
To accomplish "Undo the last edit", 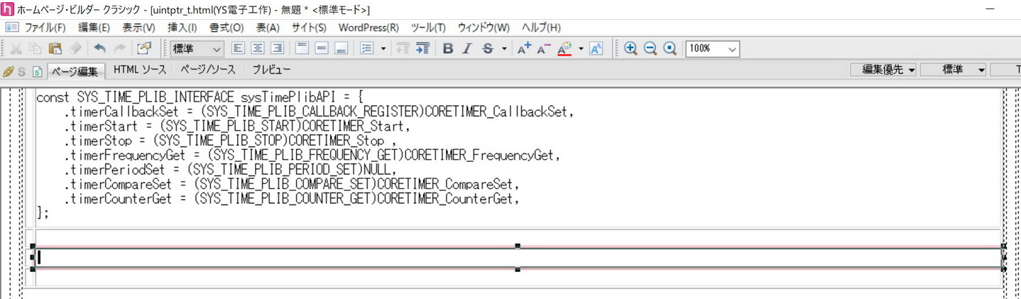I will click(x=99, y=49).
